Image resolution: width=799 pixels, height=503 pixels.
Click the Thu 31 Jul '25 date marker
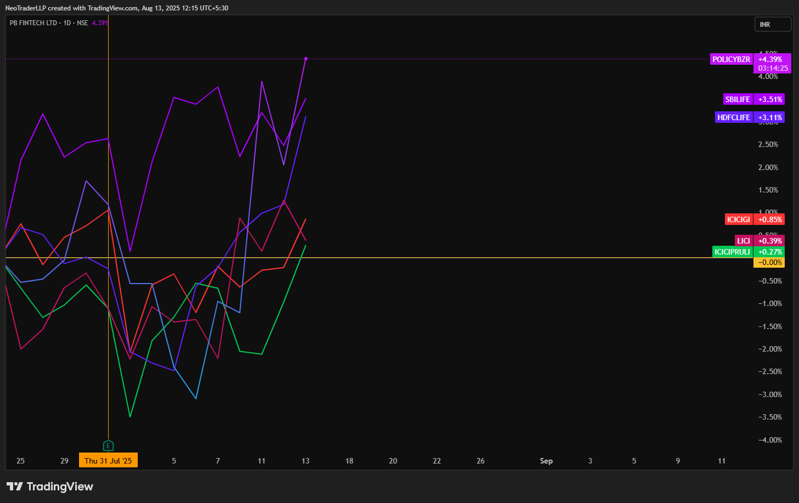point(108,461)
